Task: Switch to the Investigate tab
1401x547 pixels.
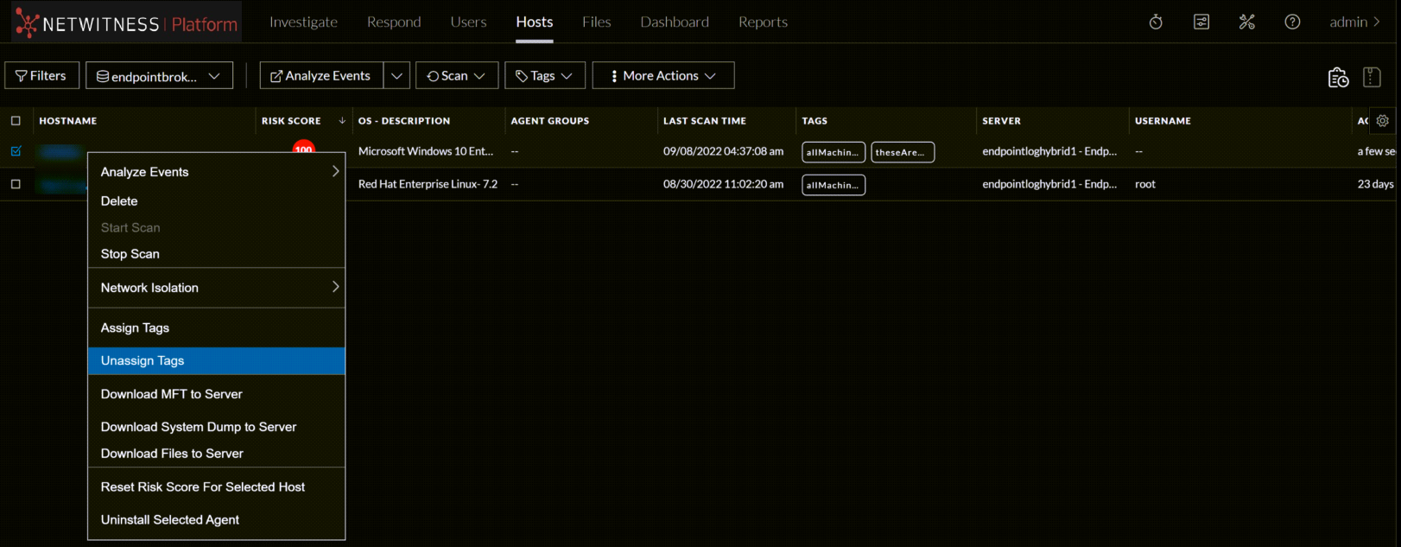Action: 303,22
